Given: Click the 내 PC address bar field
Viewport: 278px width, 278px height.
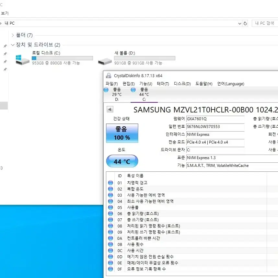Looking at the screenshot, I should [x=121, y=23].
